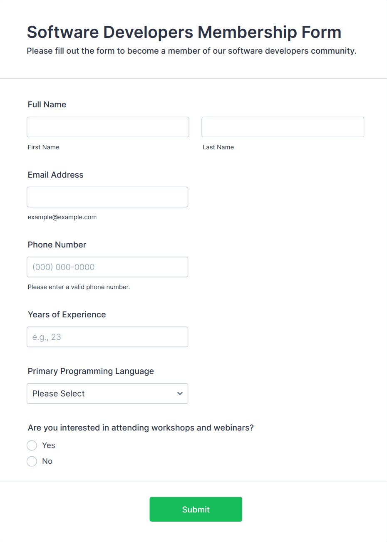Select the Phone Number input field
Viewport: 387px width, 542px height.
(x=107, y=267)
